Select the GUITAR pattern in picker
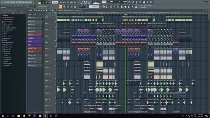Viewport: 210px width, 118px height. (x=35, y=35)
